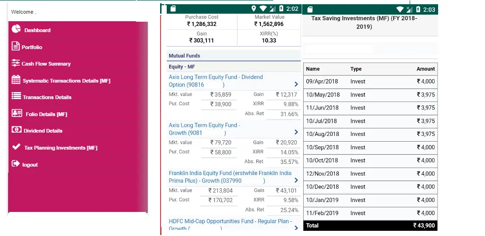The width and height of the screenshot is (485, 236).
Task: Click XIRR 14.05% for Axis Growth fund
Action: coord(290,152)
